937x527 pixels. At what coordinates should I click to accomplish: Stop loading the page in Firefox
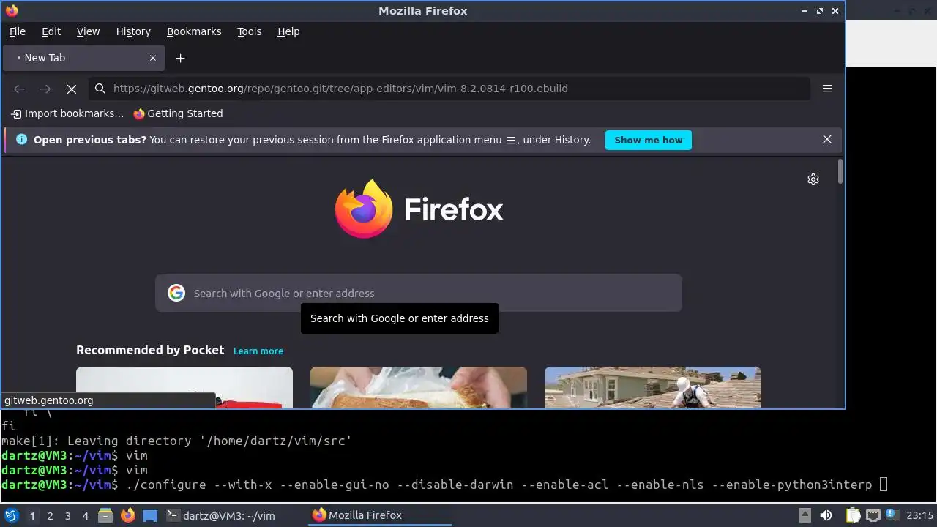pos(72,89)
